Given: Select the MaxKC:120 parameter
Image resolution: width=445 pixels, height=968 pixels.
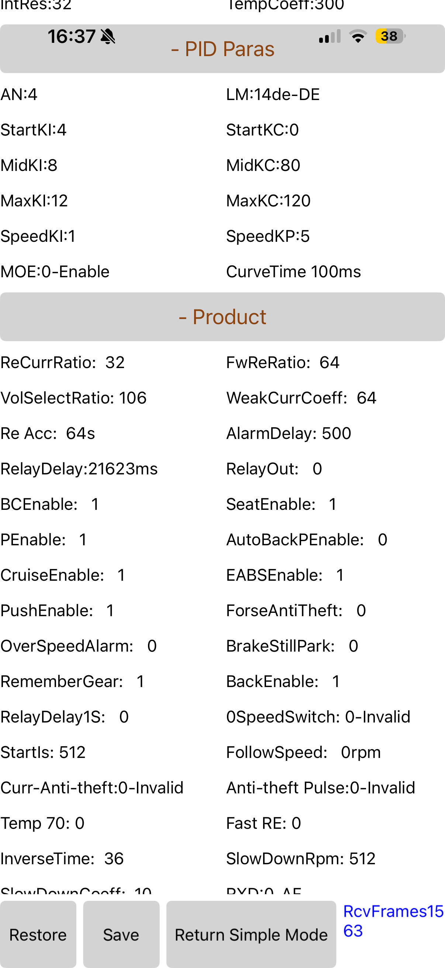Looking at the screenshot, I should click(269, 201).
